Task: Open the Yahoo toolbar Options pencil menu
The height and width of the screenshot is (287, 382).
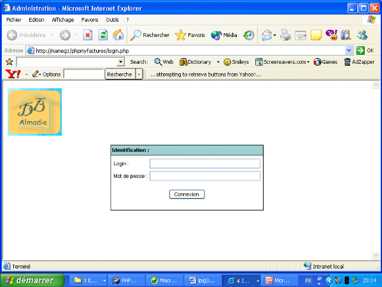Action: [x=46, y=74]
